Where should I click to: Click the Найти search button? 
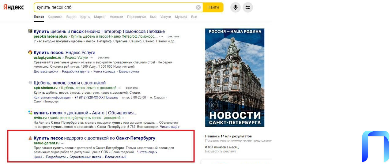pos(213,7)
